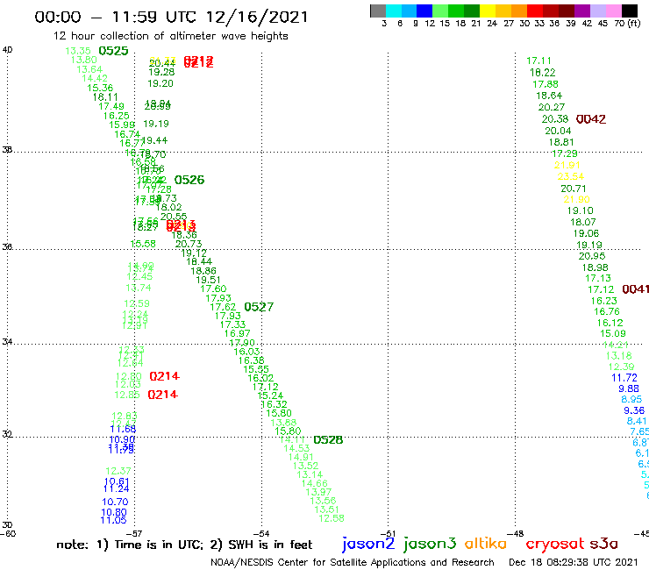Click the latitude axis label '34'
649x570 pixels.
7,342
